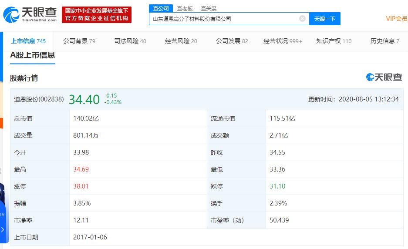The width and height of the screenshot is (408, 249).
Task: Click the 上市日期 value 2017-01-06
Action: coord(90,237)
